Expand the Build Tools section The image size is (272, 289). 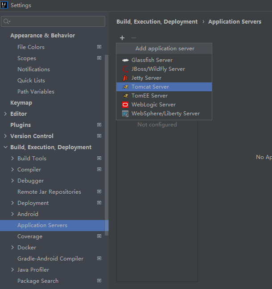pyautogui.click(x=12, y=159)
